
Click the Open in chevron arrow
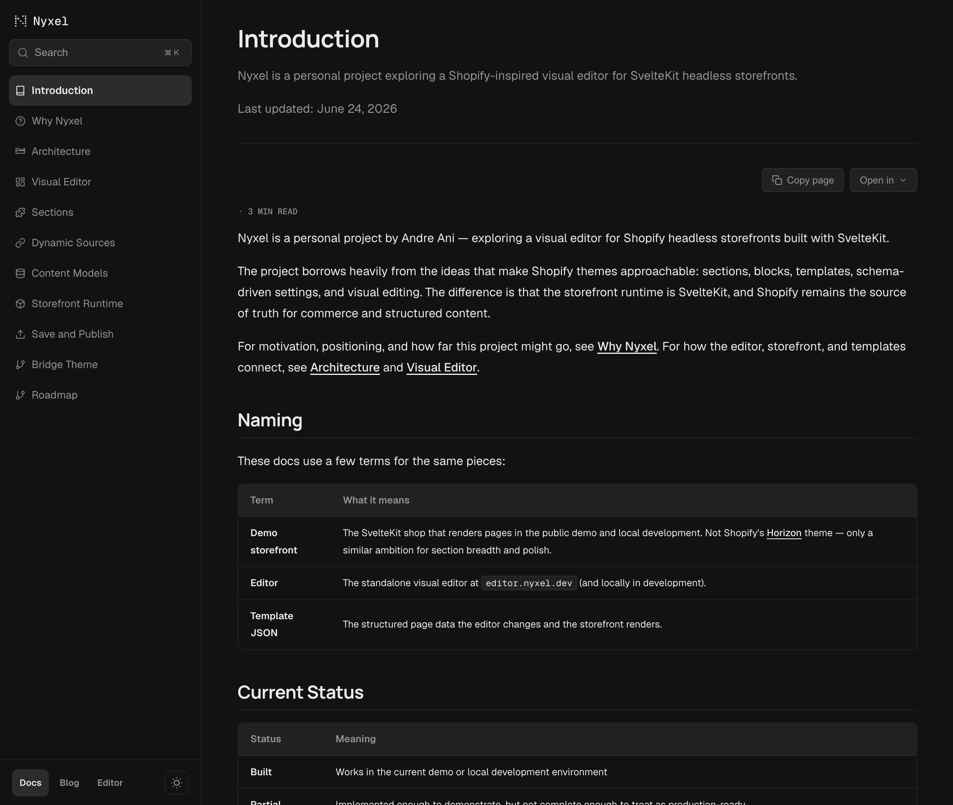pos(903,180)
